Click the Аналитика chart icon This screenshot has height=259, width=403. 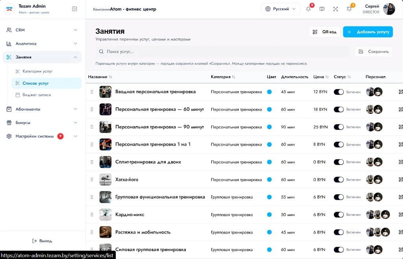coord(9,44)
